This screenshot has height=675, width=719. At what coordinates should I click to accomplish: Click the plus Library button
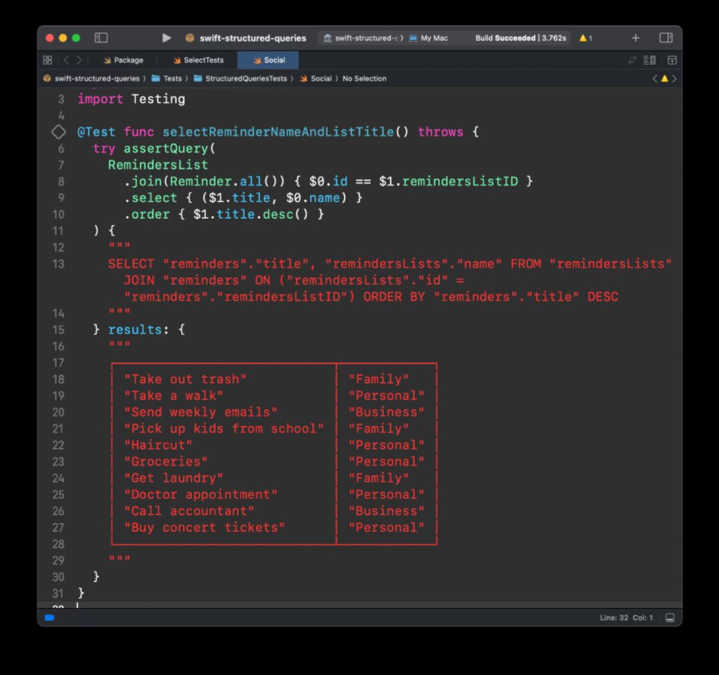[x=636, y=37]
